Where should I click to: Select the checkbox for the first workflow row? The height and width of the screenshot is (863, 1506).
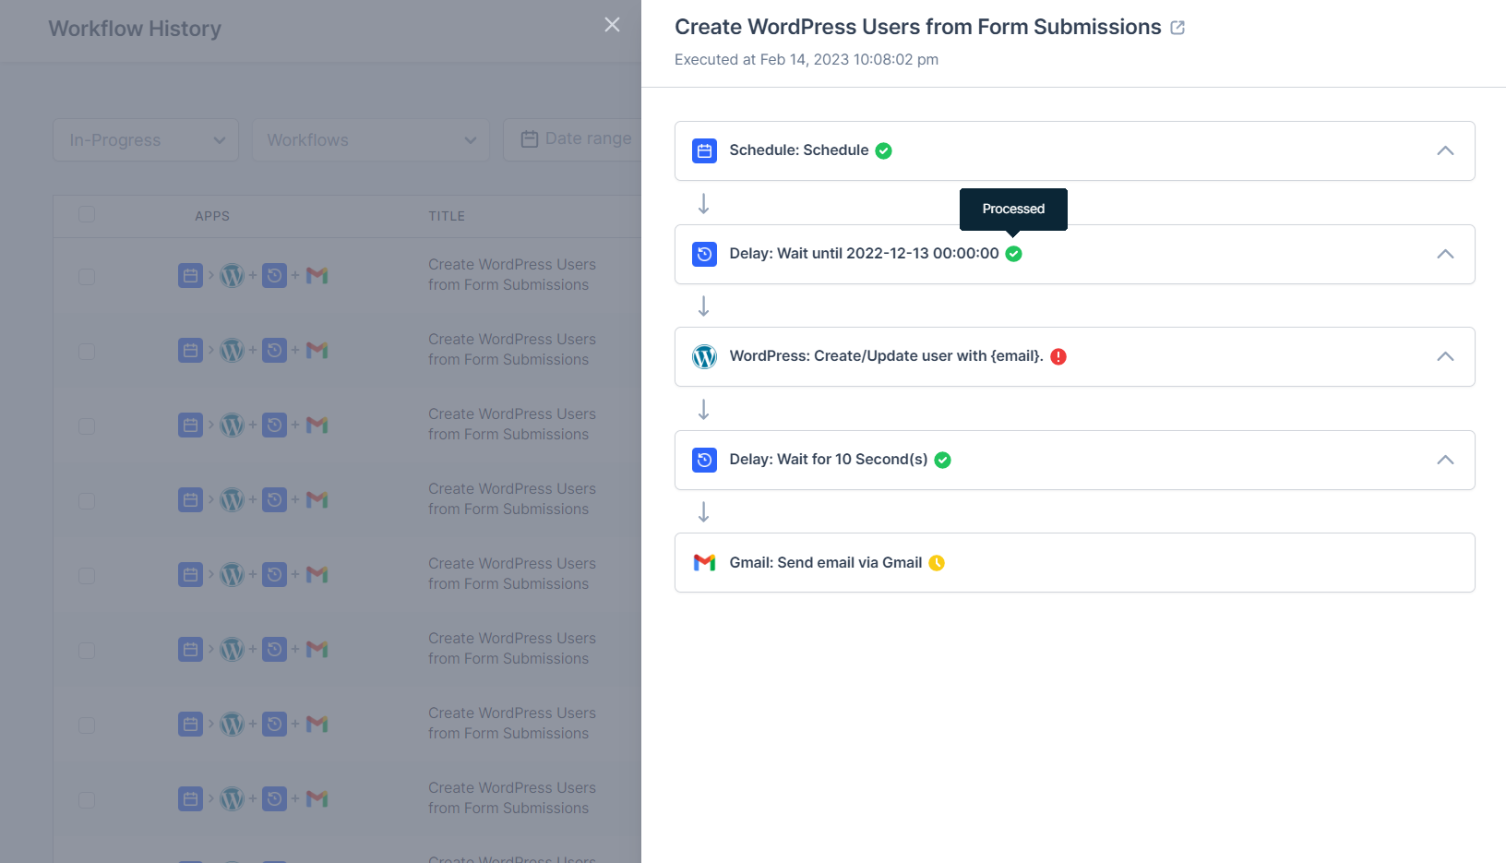86,275
